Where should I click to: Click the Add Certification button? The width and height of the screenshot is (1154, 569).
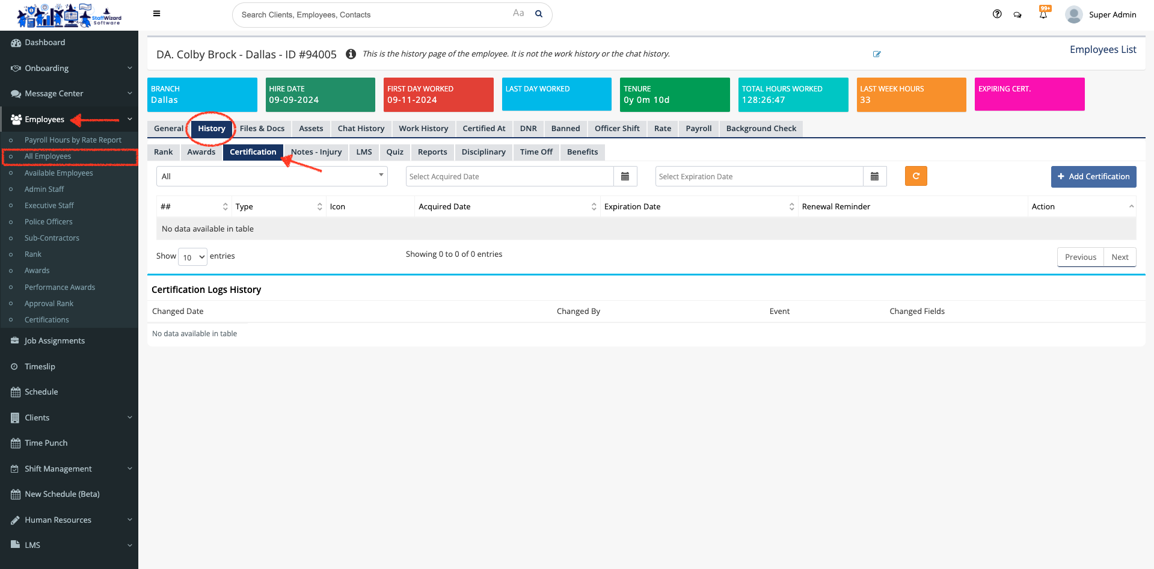pos(1093,176)
